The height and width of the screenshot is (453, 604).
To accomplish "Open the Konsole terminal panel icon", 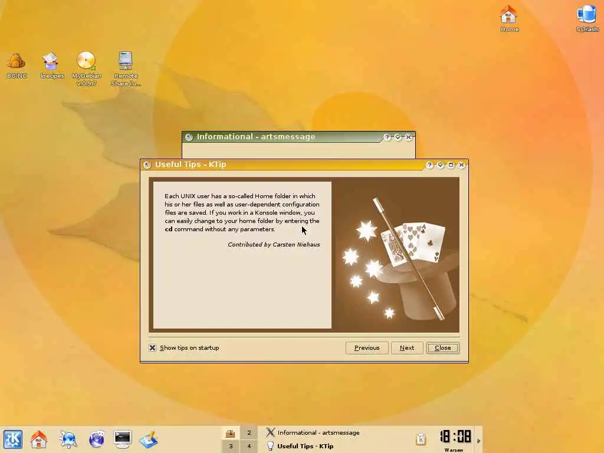I will point(123,439).
